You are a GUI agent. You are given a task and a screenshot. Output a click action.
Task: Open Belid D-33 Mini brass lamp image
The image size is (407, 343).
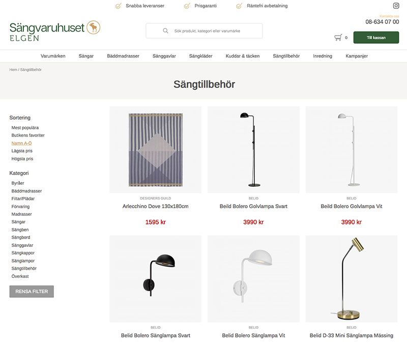pyautogui.click(x=352, y=279)
